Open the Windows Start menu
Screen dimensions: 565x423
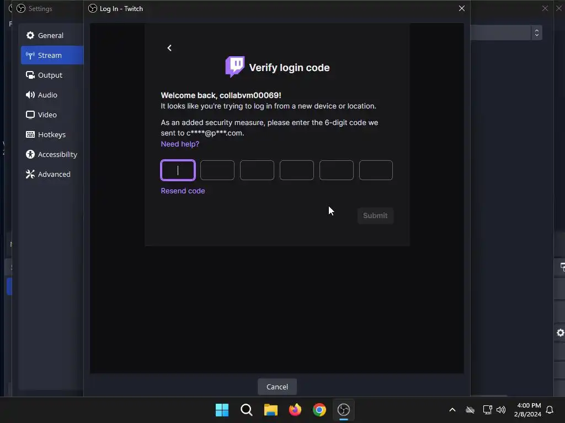222,410
